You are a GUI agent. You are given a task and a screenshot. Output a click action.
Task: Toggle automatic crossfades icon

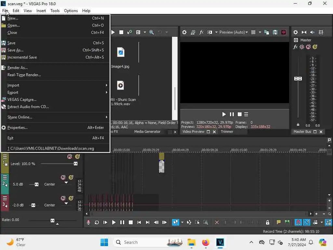[x=307, y=222]
